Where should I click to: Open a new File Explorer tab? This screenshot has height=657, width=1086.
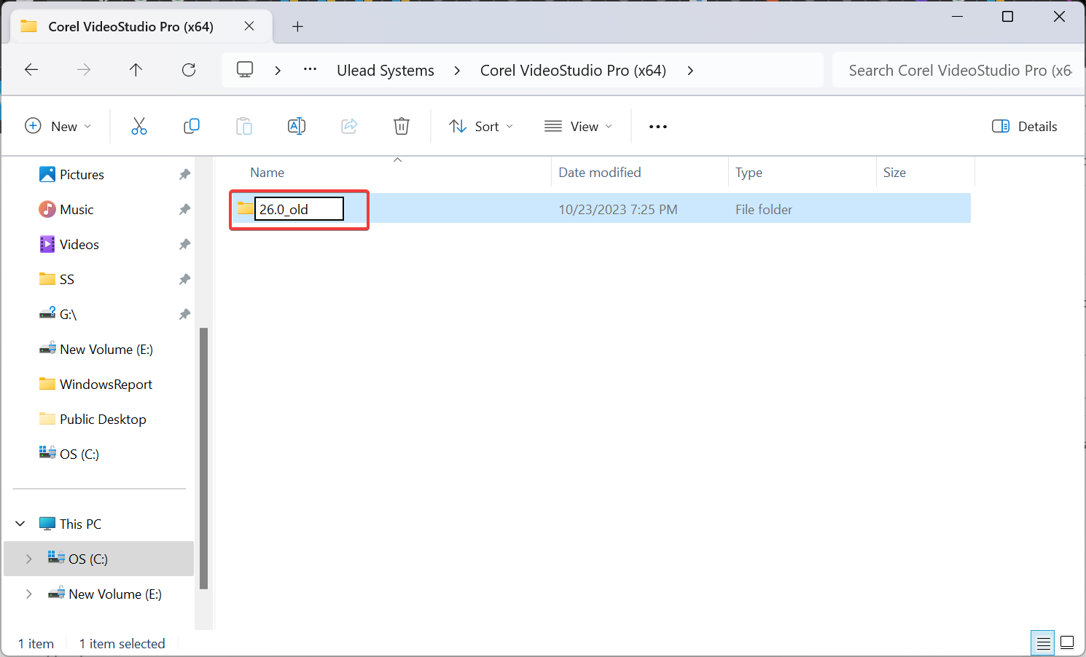(x=297, y=26)
